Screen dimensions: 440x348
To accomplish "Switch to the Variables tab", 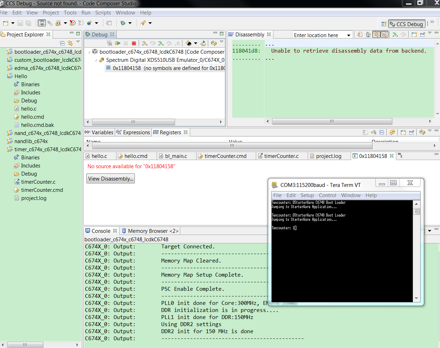I will click(x=99, y=132).
